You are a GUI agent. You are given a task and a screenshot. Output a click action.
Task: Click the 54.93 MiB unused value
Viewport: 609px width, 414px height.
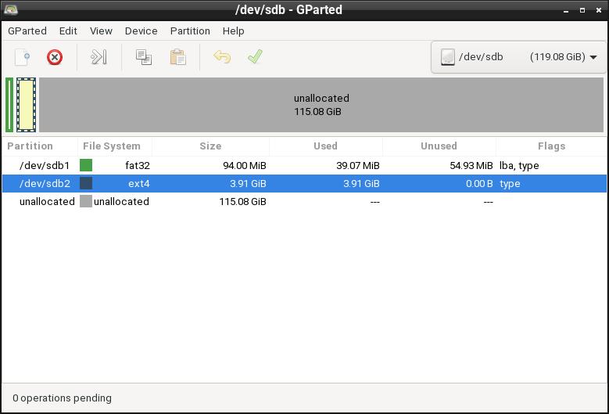coord(471,166)
